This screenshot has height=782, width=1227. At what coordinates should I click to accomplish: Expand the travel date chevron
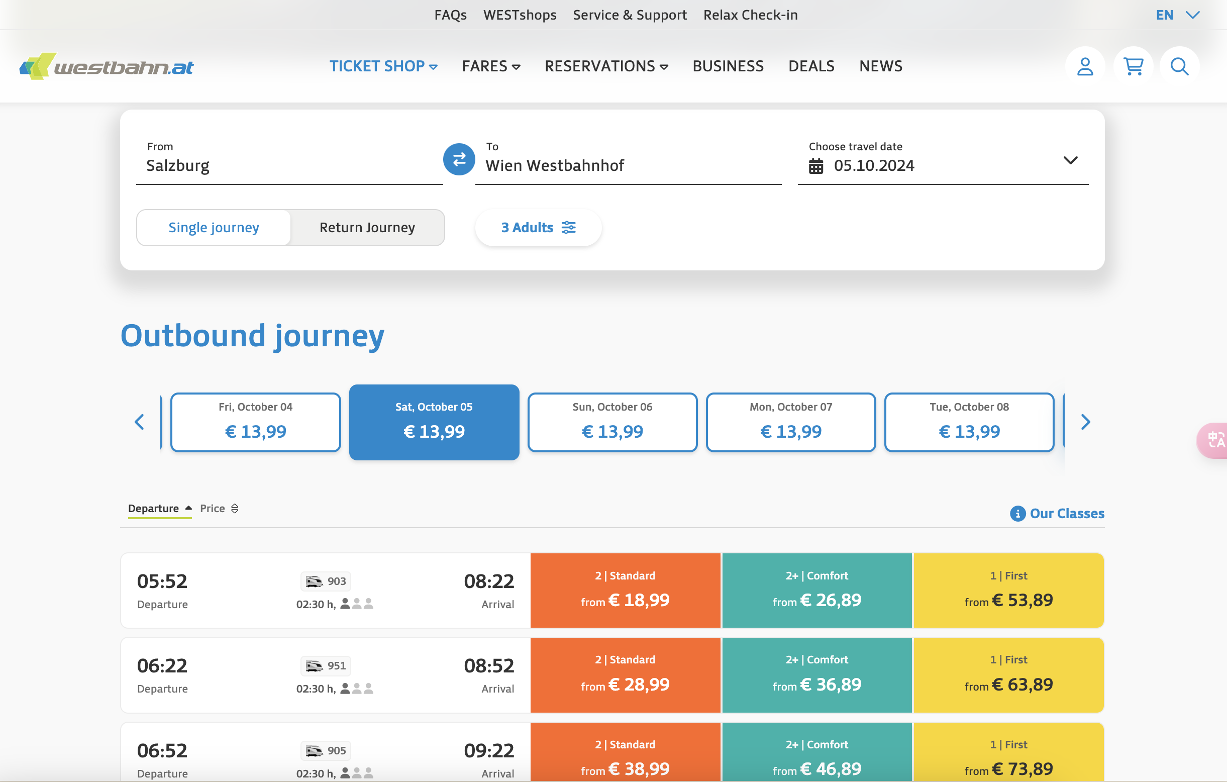(x=1070, y=160)
